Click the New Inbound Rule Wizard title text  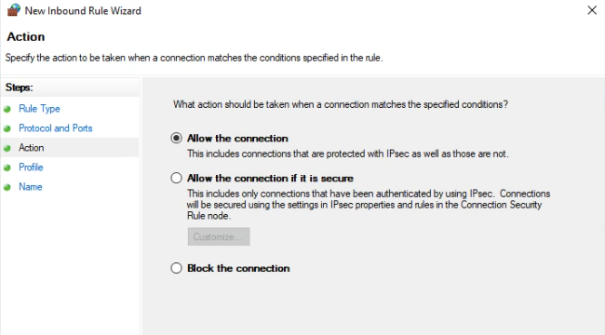83,11
